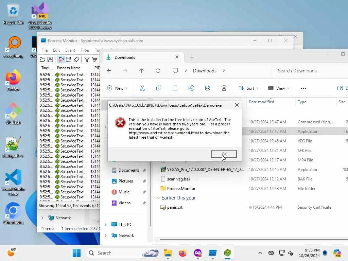
Task: Expand Network in the rear Explorer window
Action: point(42,218)
